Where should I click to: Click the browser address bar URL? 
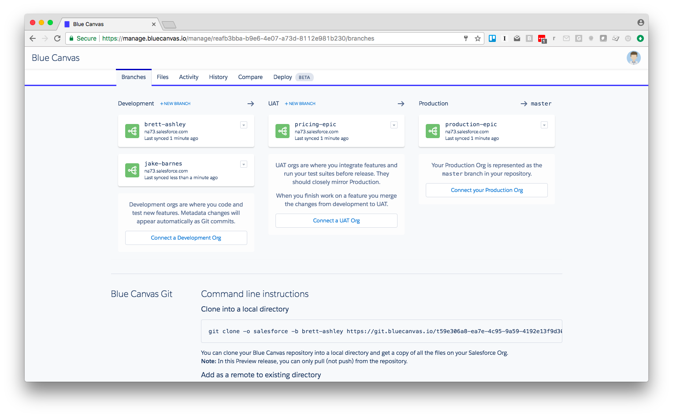tap(238, 38)
